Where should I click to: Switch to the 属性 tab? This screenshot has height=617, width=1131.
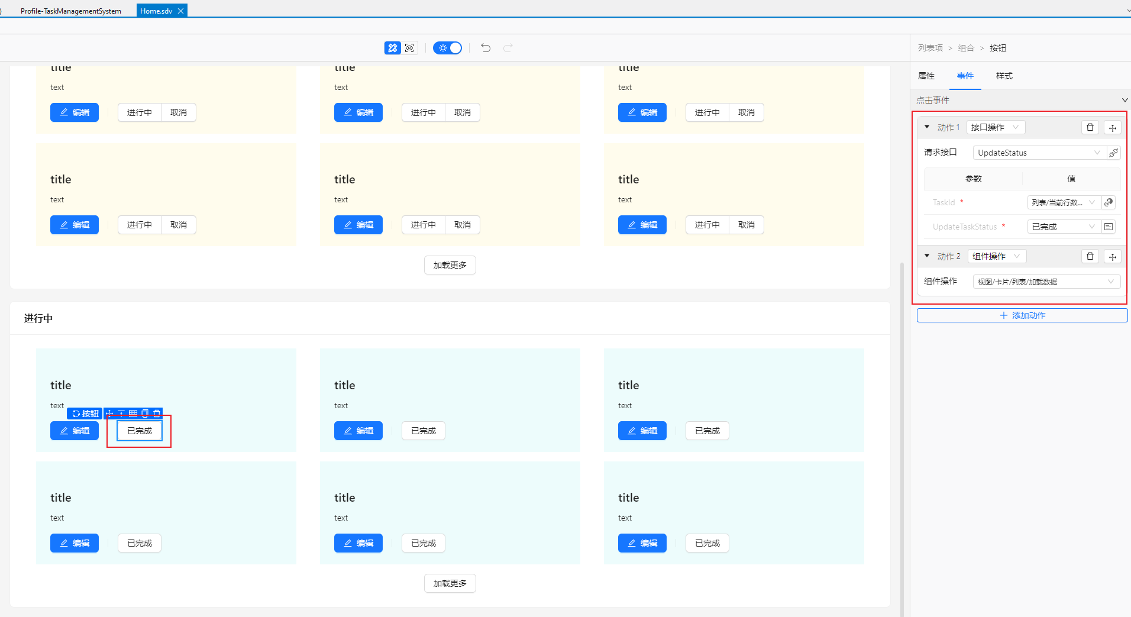point(926,76)
